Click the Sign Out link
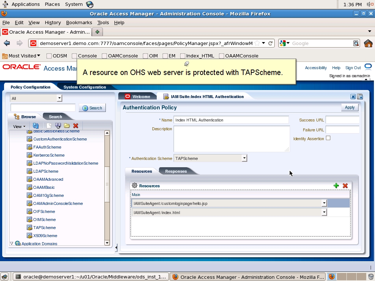Viewport: 375px width, 281px height. (353, 68)
